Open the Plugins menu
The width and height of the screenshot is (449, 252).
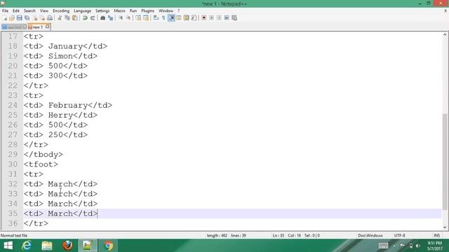coord(147,10)
